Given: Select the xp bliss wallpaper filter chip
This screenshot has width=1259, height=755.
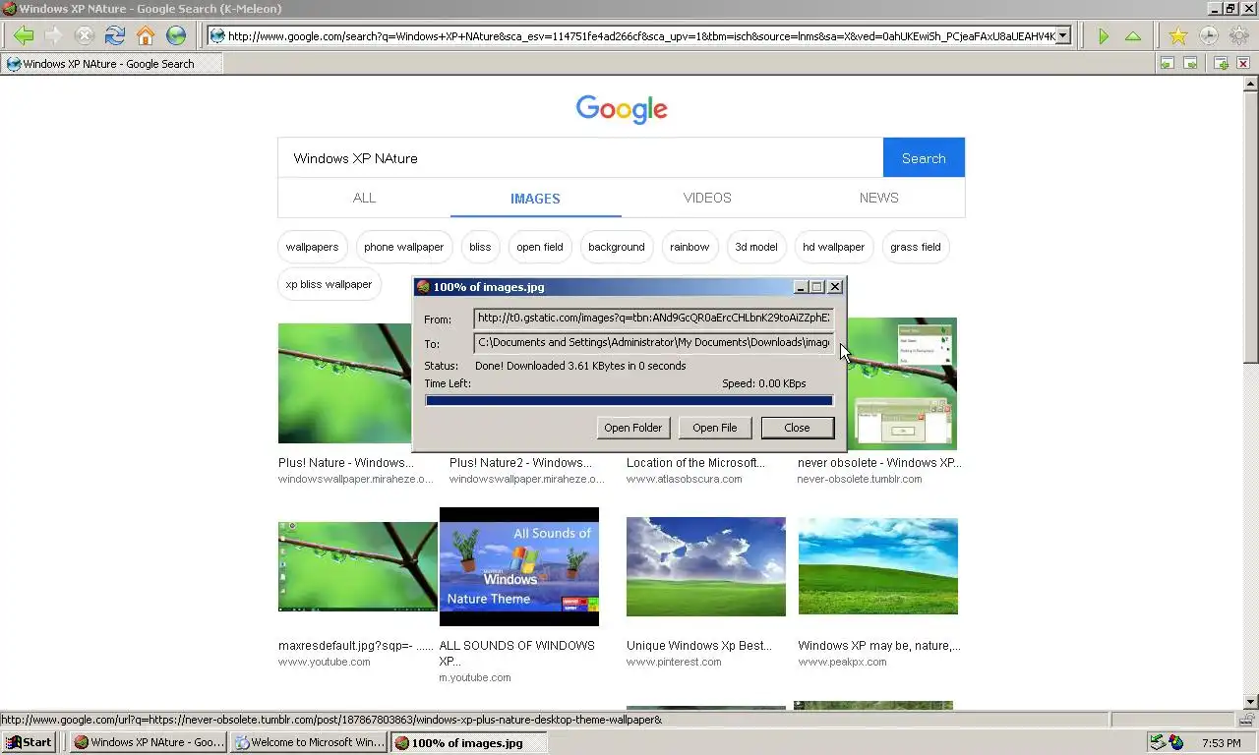Looking at the screenshot, I should [329, 284].
